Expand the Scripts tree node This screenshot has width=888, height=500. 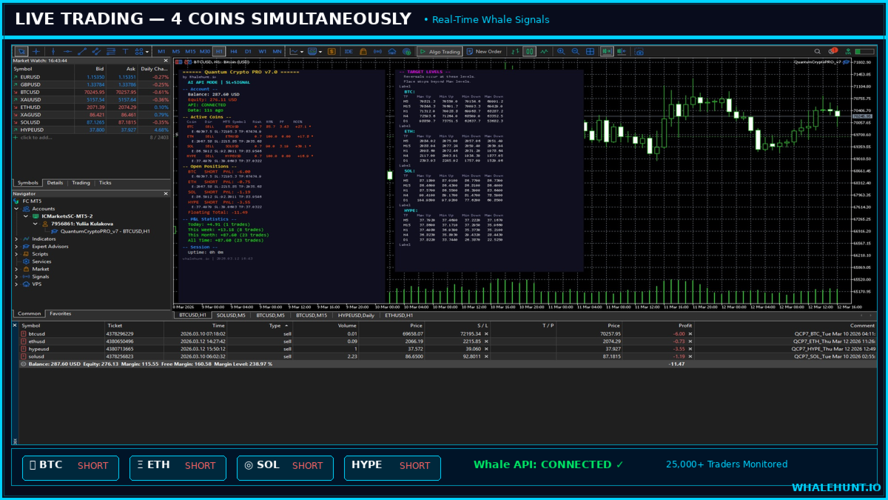(16, 254)
